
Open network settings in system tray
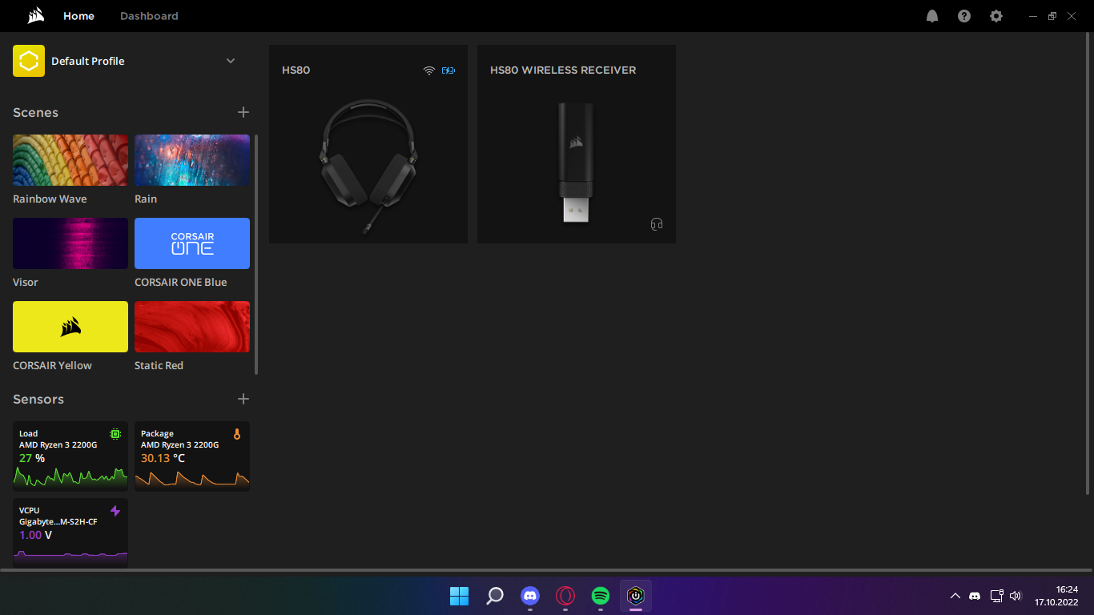click(x=996, y=596)
